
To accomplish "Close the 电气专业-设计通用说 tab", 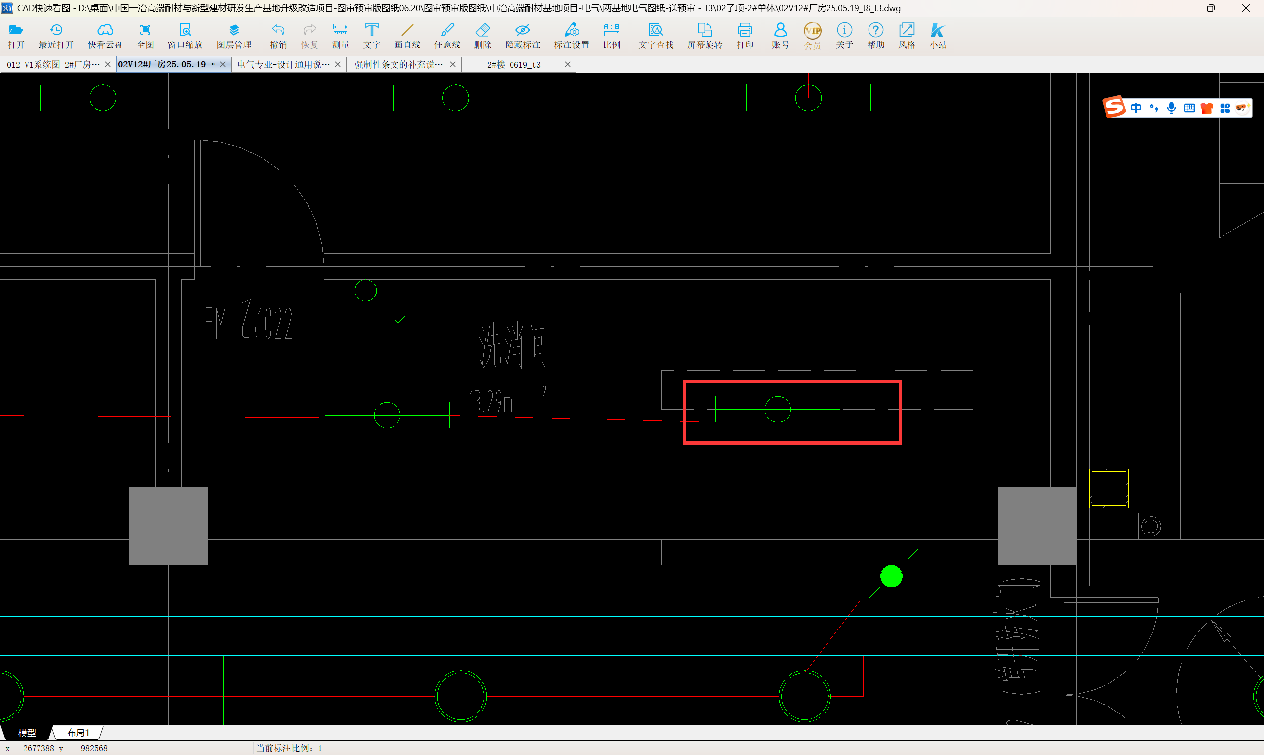I will pos(337,65).
